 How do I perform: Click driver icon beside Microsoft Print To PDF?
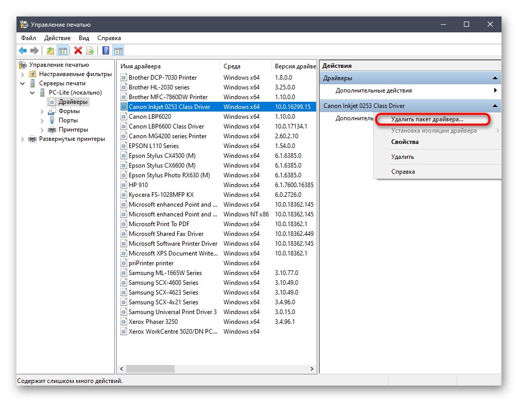(124, 224)
